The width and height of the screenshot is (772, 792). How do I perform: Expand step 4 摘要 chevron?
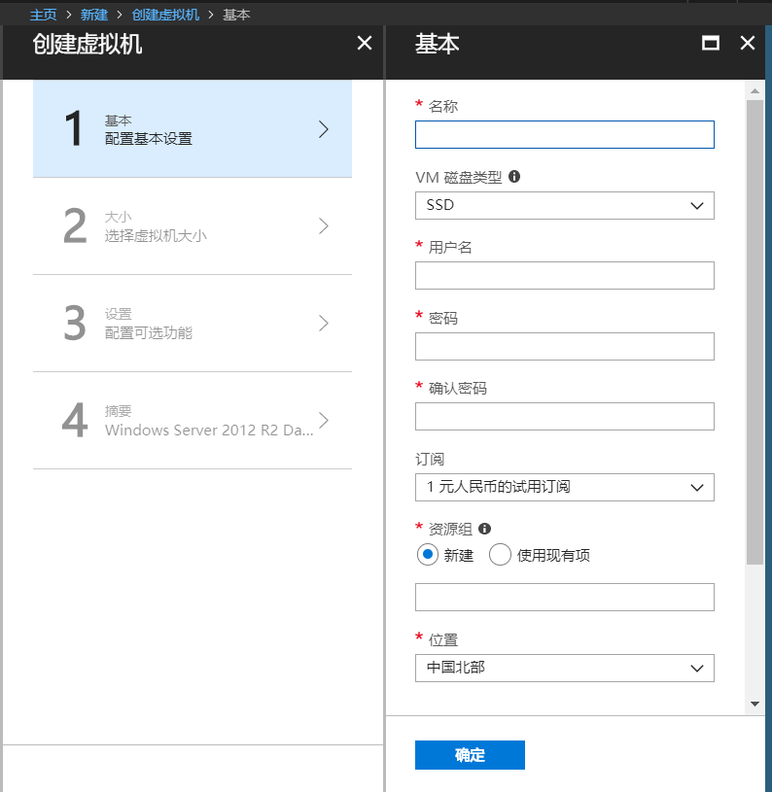[x=324, y=420]
